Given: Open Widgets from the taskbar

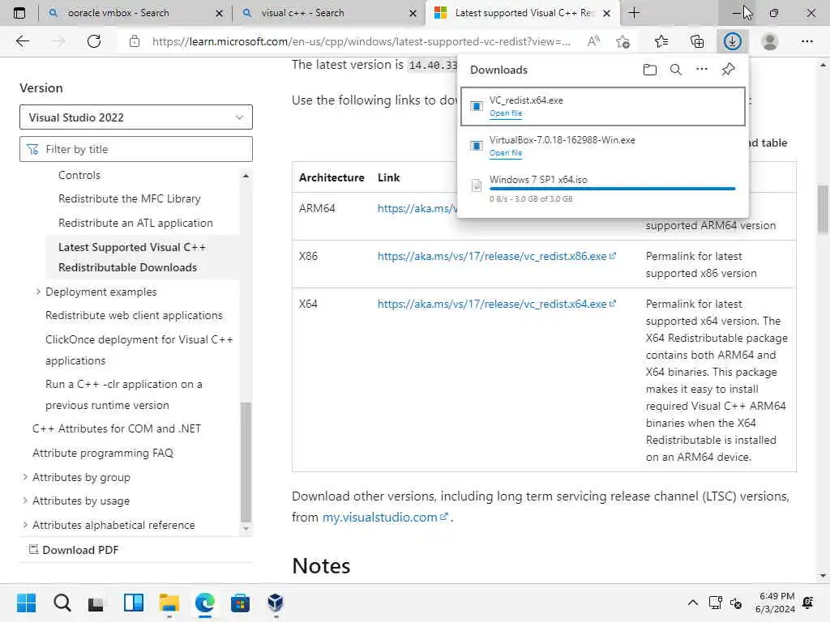Looking at the screenshot, I should (134, 603).
